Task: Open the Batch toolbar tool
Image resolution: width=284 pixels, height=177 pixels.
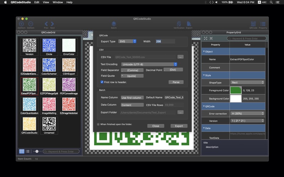Action: tap(114, 24)
